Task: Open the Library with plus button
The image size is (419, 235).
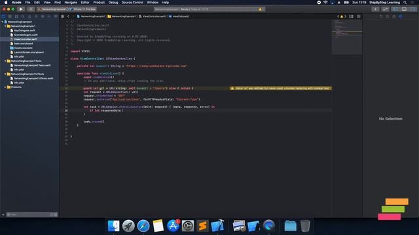Action: pos(375,9)
